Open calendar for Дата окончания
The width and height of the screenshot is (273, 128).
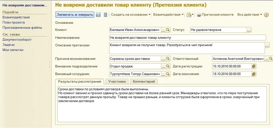(254, 74)
